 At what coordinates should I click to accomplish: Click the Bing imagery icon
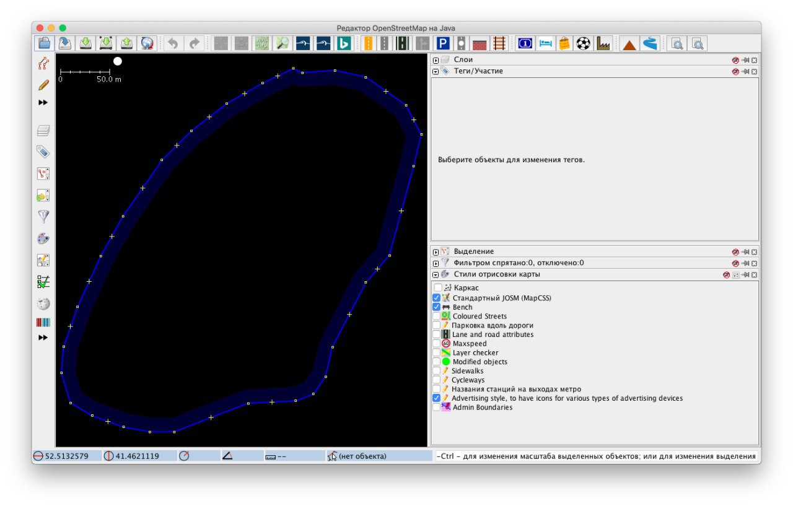[343, 43]
